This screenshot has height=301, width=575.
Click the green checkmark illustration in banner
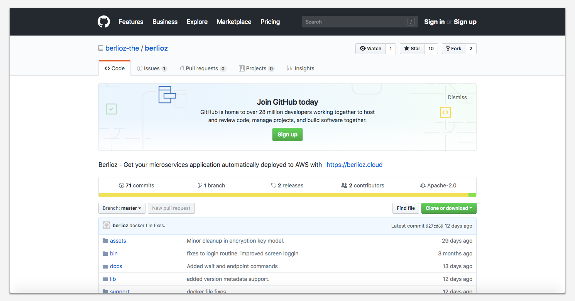click(111, 109)
